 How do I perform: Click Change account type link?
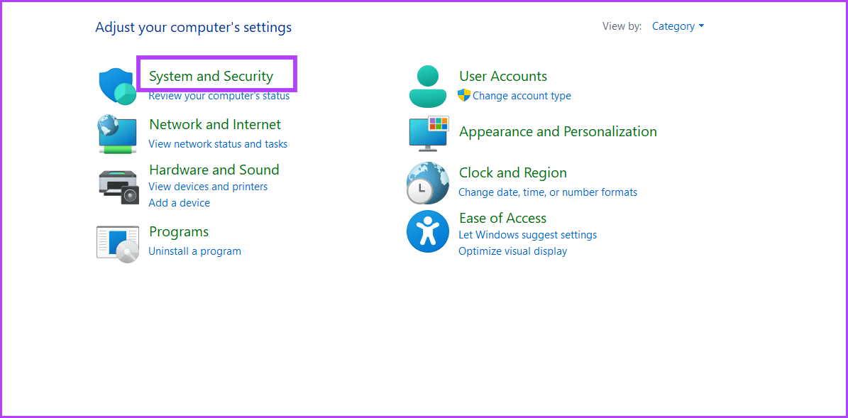(522, 96)
